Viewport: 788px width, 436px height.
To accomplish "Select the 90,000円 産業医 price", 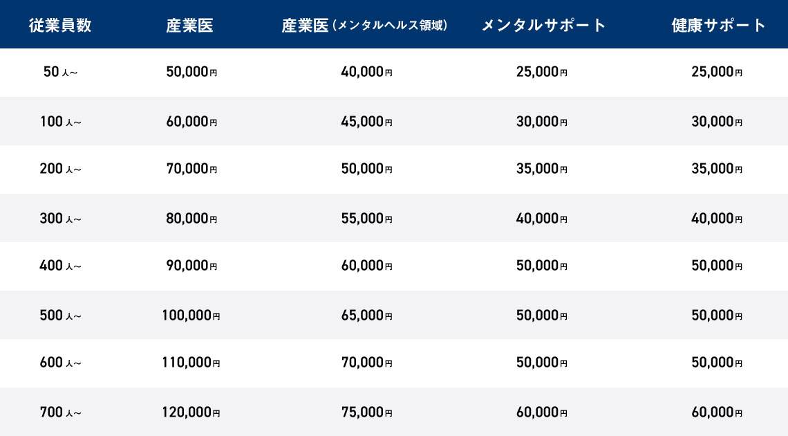I will pyautogui.click(x=191, y=266).
